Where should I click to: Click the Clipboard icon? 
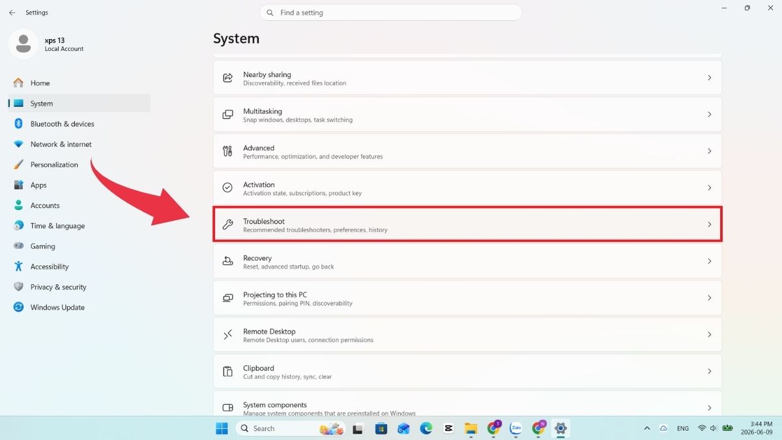point(227,372)
